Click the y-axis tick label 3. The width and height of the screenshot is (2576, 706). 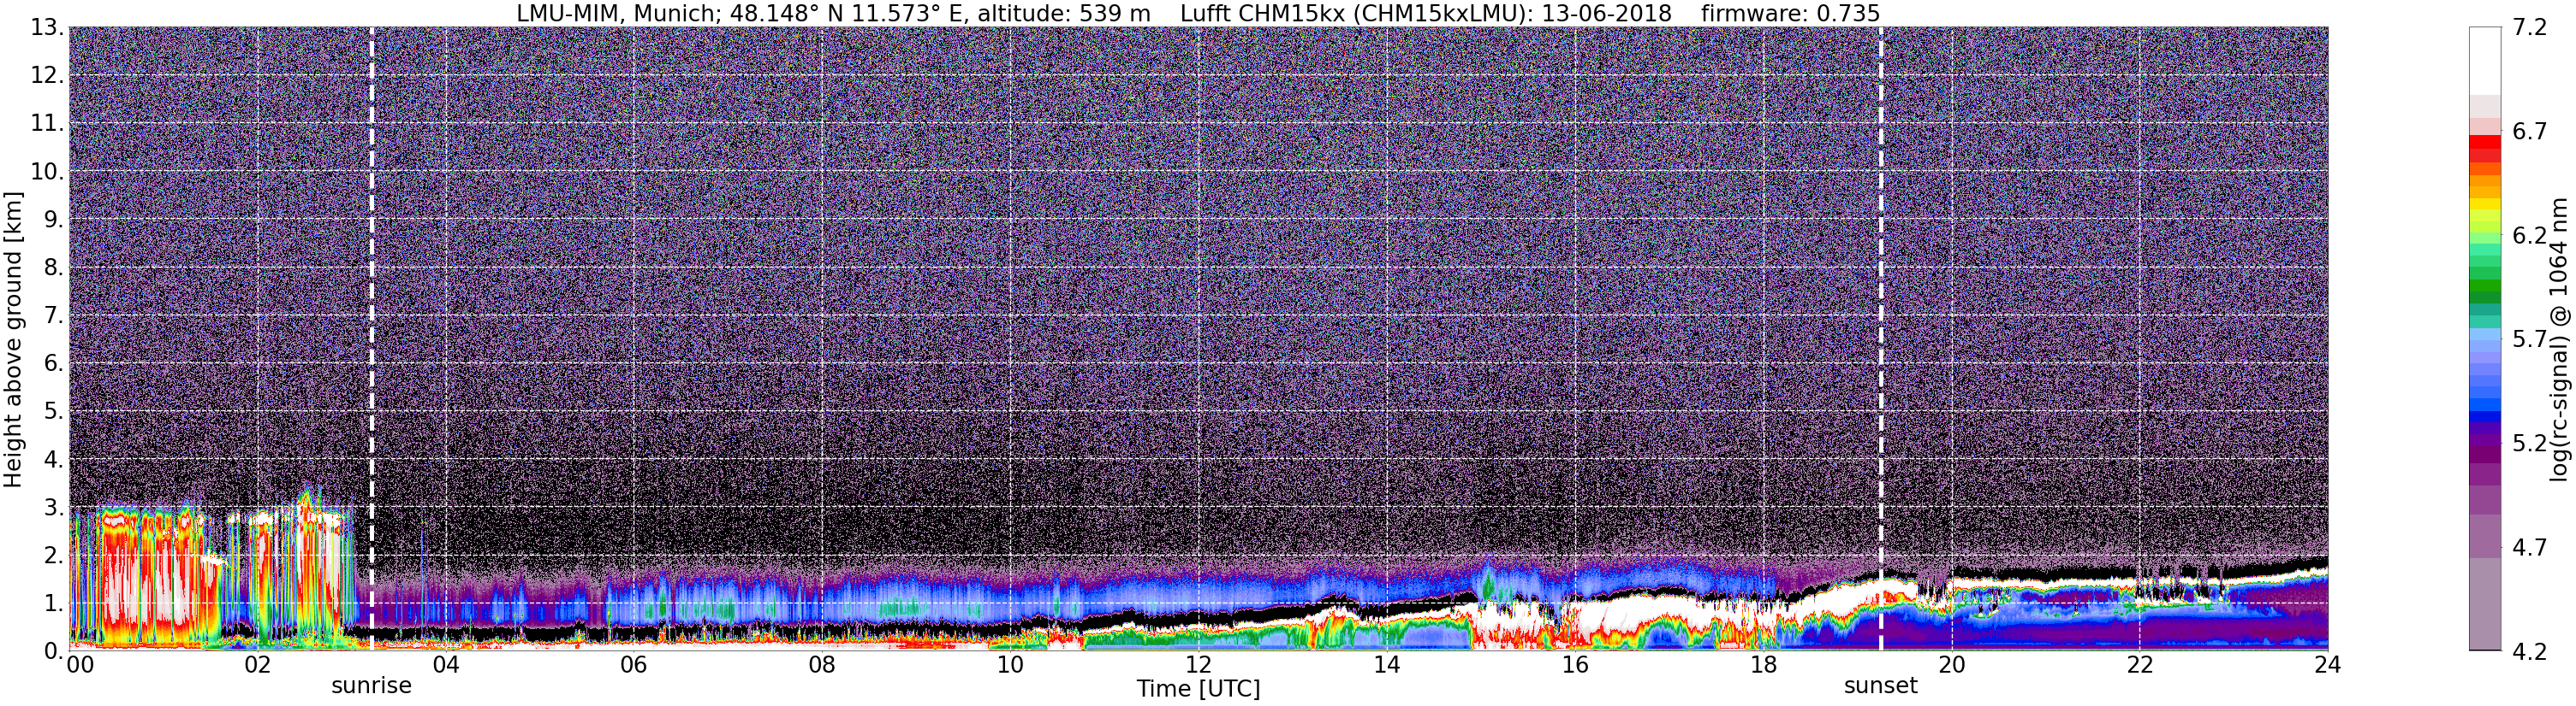click(54, 506)
